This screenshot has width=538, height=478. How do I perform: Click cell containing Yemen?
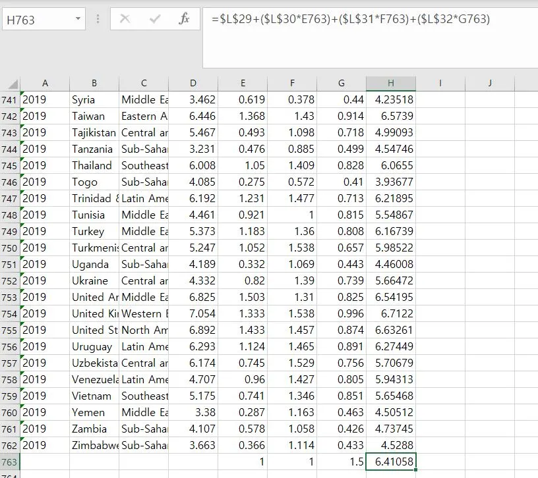click(94, 412)
